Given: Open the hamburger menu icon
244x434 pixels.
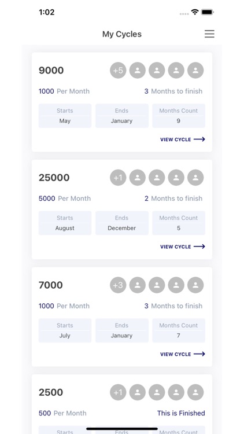Looking at the screenshot, I should tap(209, 34).
